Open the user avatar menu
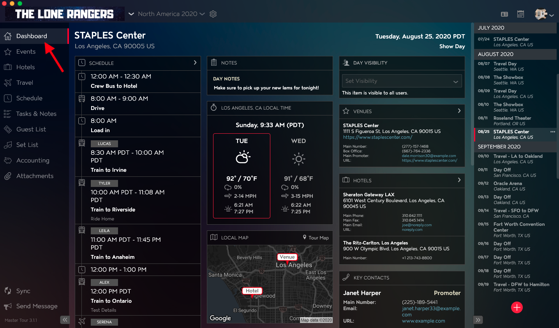 coord(544,14)
